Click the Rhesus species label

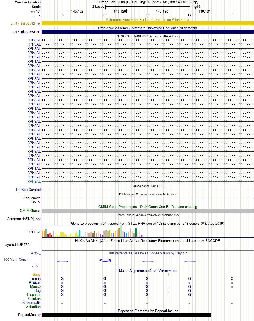pyautogui.click(x=35, y=283)
